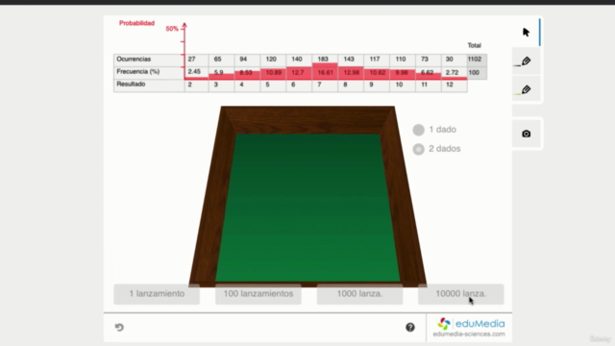The height and width of the screenshot is (346, 615).
Task: Click the occurrences cell showing 120
Action: point(273,60)
